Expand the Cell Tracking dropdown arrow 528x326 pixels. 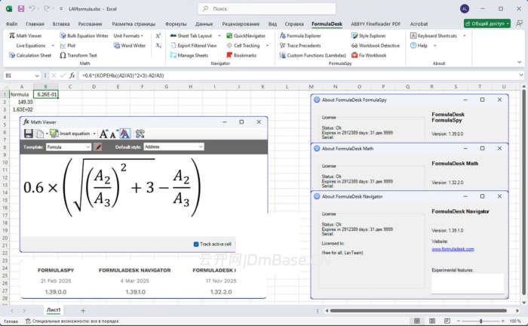(267, 45)
